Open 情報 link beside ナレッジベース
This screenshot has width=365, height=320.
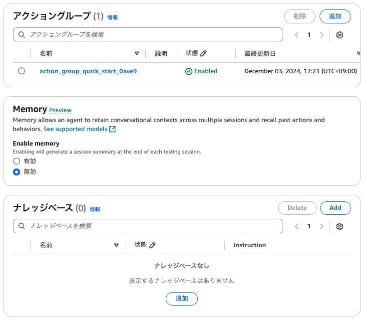point(95,209)
